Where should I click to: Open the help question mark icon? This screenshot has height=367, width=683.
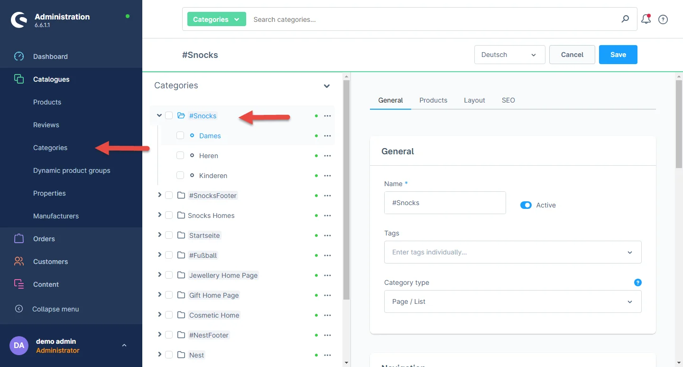coord(663,19)
